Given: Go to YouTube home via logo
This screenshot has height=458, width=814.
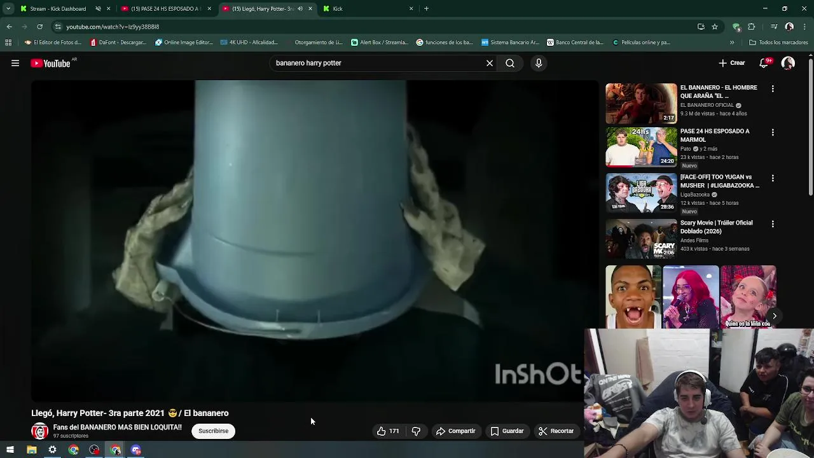Looking at the screenshot, I should (x=50, y=63).
